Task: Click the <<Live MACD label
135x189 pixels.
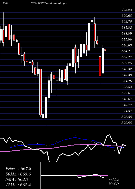Action: pyautogui.click(x=114, y=182)
